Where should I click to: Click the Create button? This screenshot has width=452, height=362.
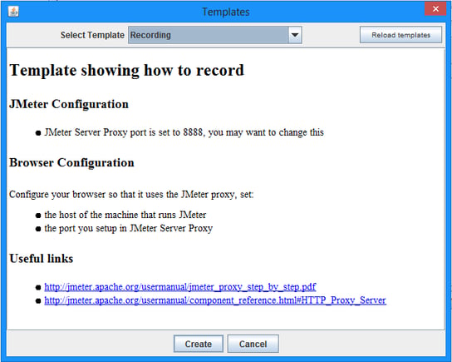tap(199, 344)
